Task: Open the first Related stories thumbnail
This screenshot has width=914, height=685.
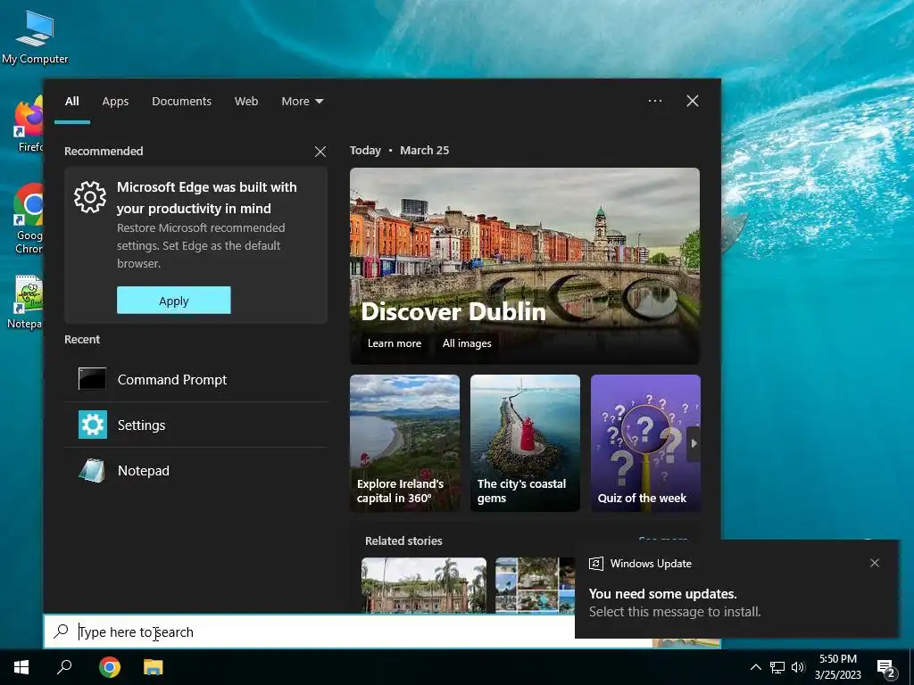Action: point(424,585)
